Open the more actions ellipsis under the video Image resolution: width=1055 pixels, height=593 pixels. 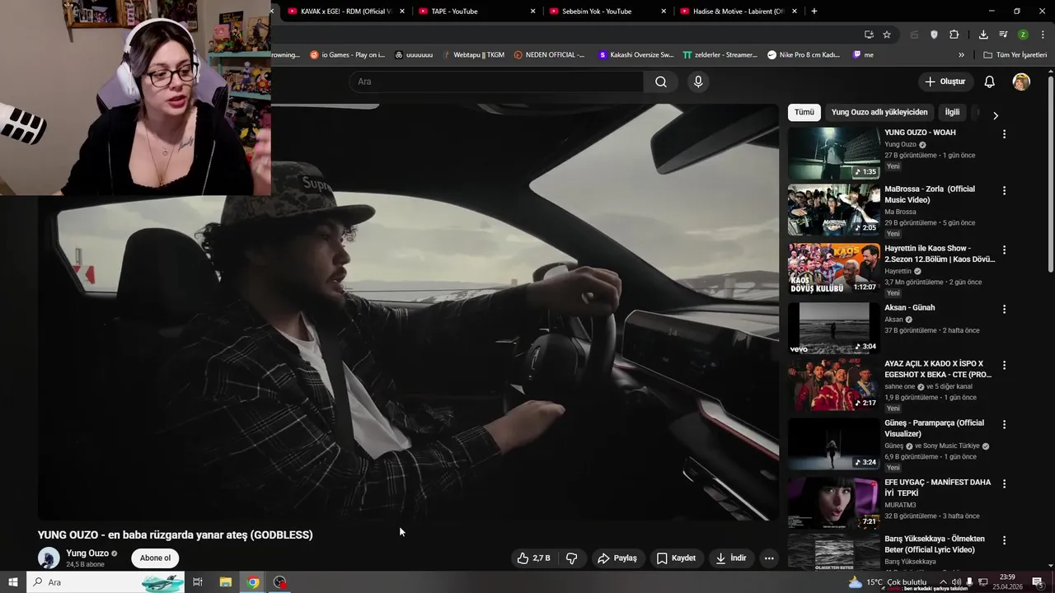pos(768,558)
